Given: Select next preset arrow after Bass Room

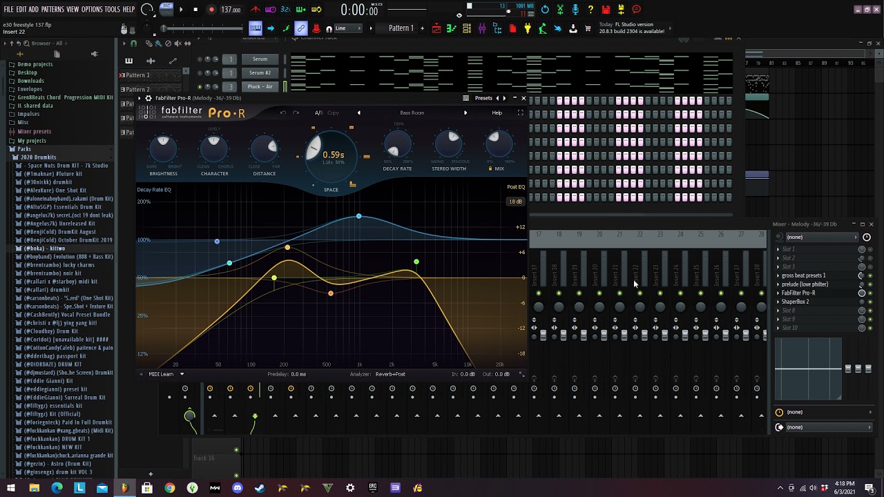Looking at the screenshot, I should click(x=465, y=113).
